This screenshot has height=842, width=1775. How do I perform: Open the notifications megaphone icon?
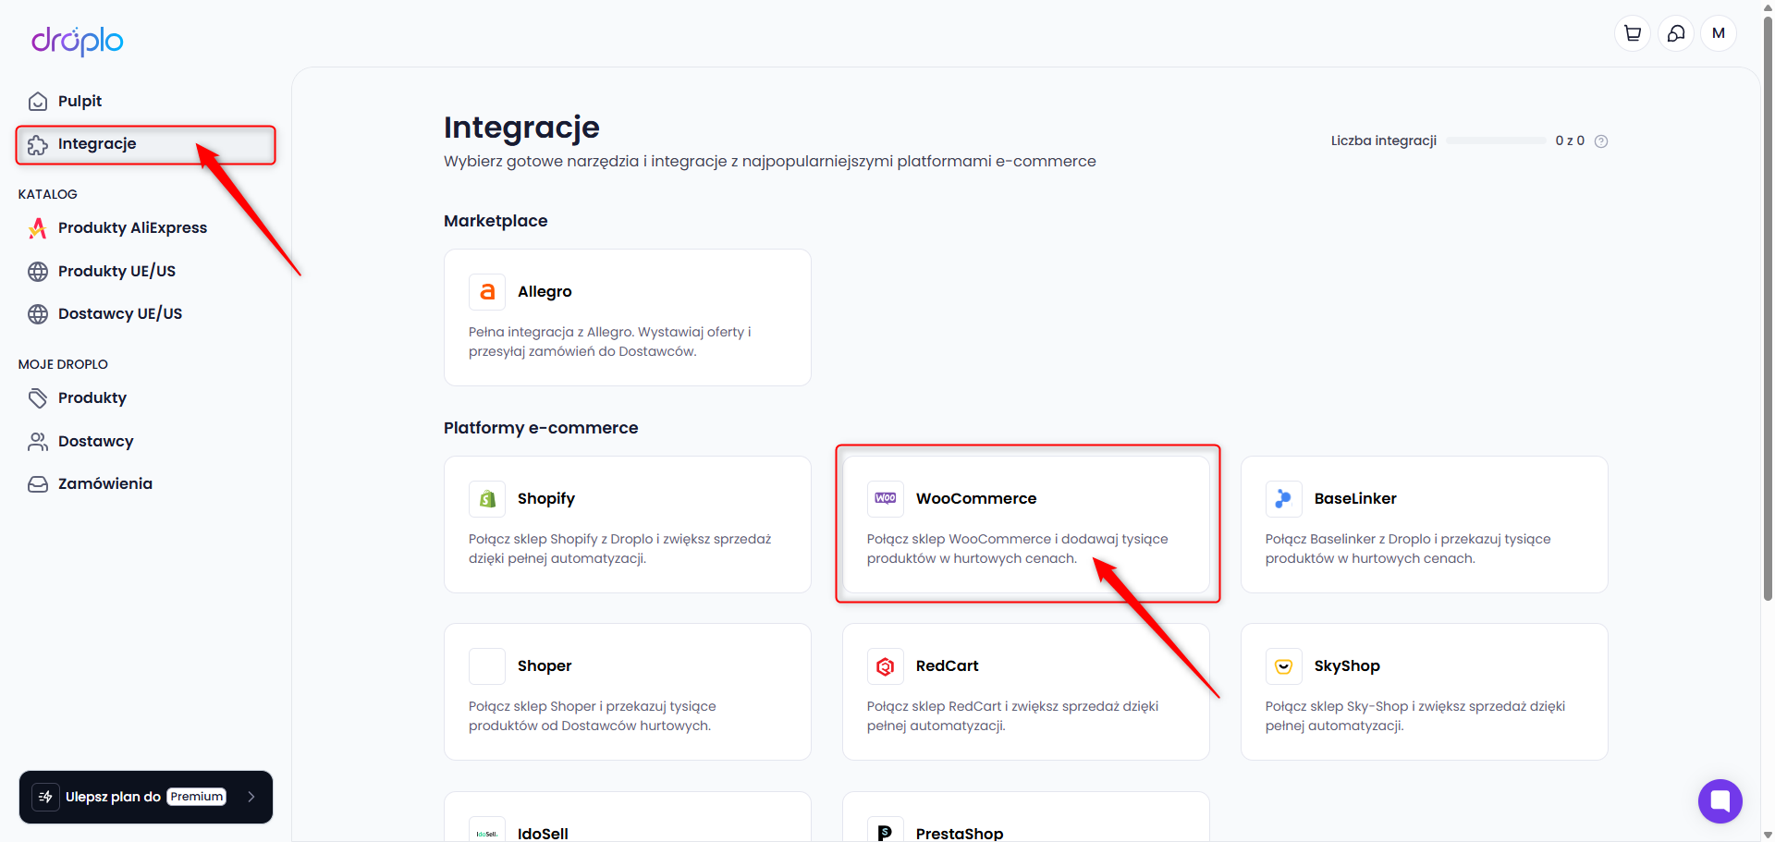tap(1675, 33)
